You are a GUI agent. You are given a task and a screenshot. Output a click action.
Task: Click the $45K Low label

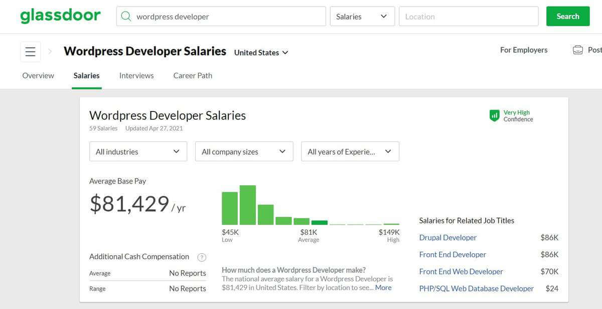pos(230,235)
